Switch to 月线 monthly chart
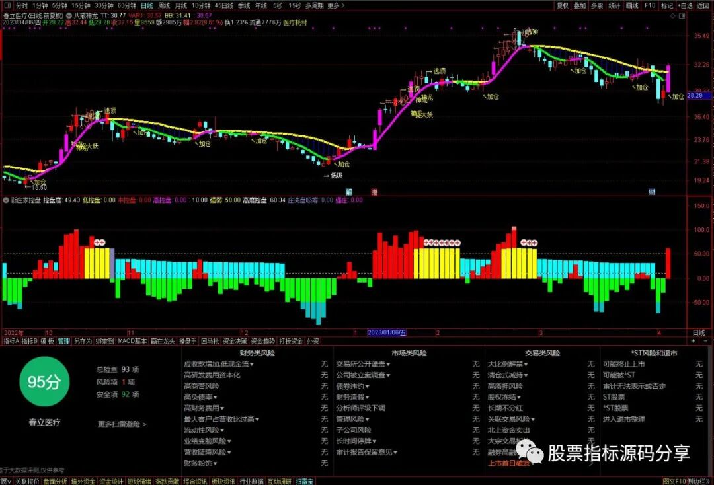Viewport: 714px width, 485px height. pos(180,5)
